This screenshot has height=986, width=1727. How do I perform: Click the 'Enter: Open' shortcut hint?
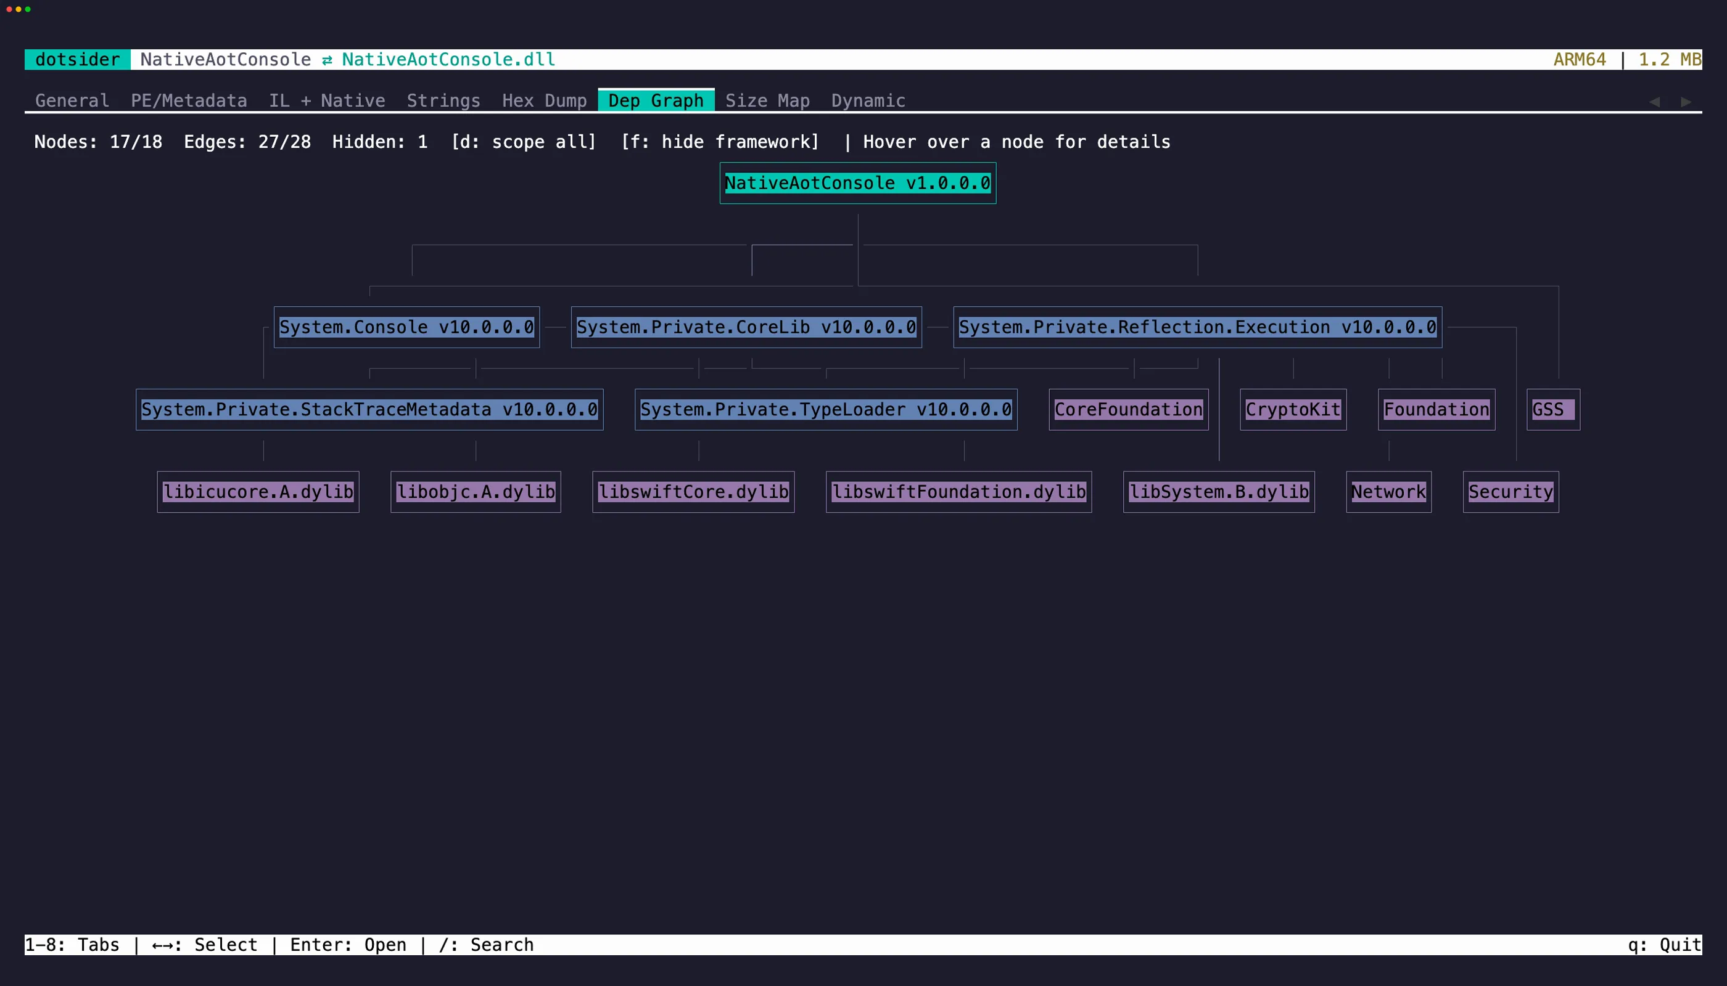[x=348, y=945]
